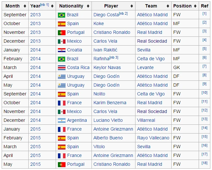Screen dimensions: 212x170
Task: Click the Argentina flag icon
Action: 61,120
